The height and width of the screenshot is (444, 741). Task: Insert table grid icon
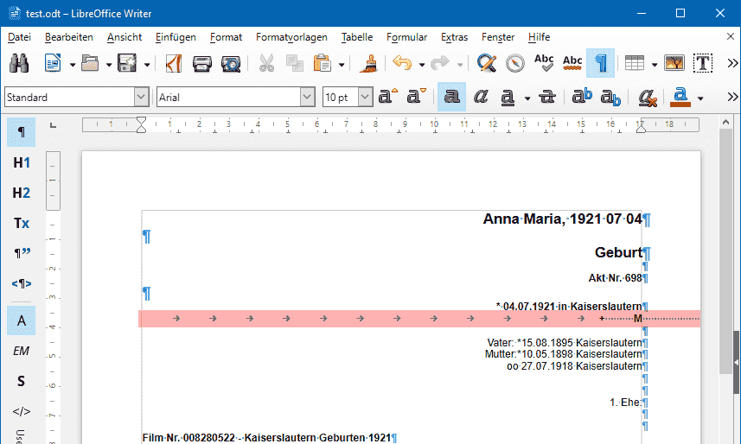(635, 63)
